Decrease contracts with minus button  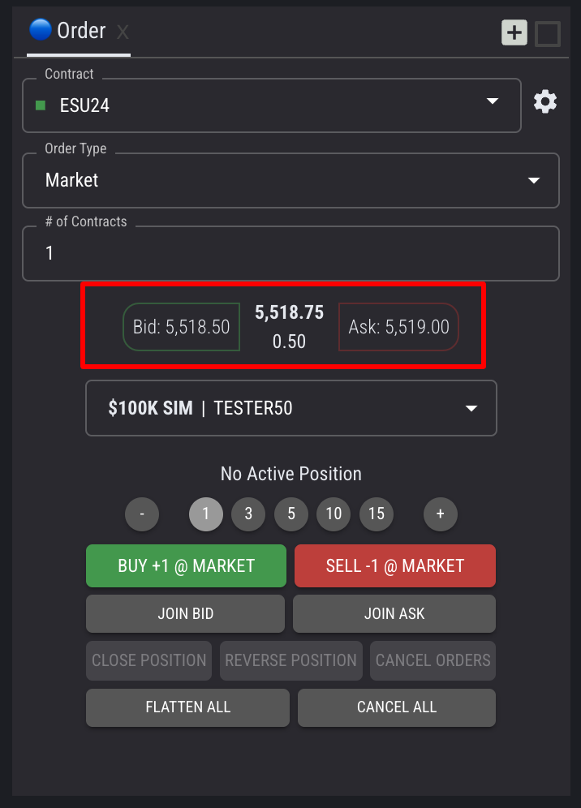(142, 514)
